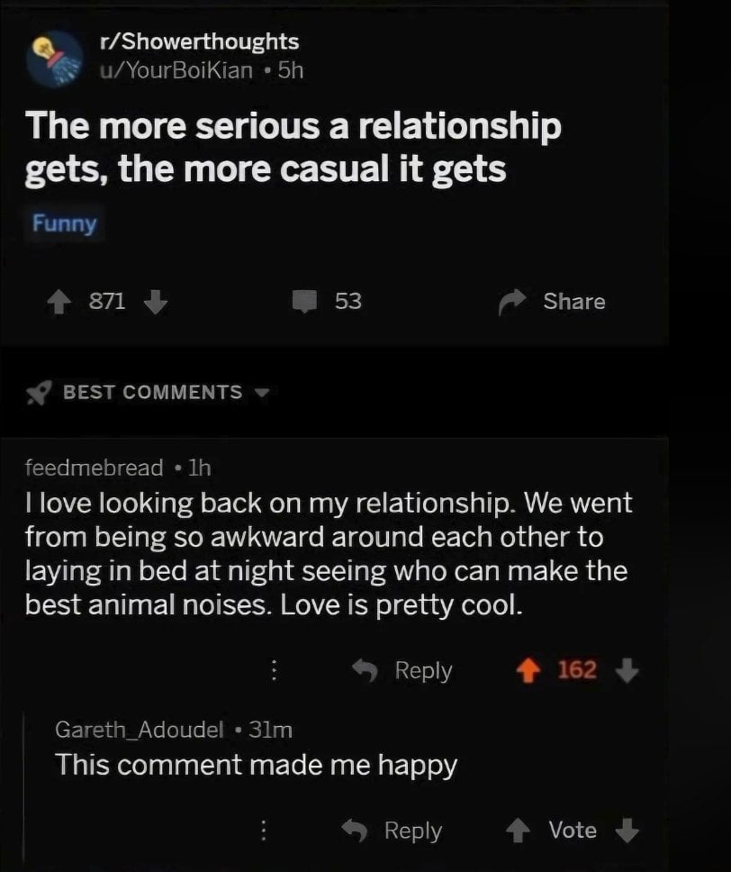Upvote Gareth_Adoudel's reply
This screenshot has width=731, height=872.
click(x=518, y=831)
